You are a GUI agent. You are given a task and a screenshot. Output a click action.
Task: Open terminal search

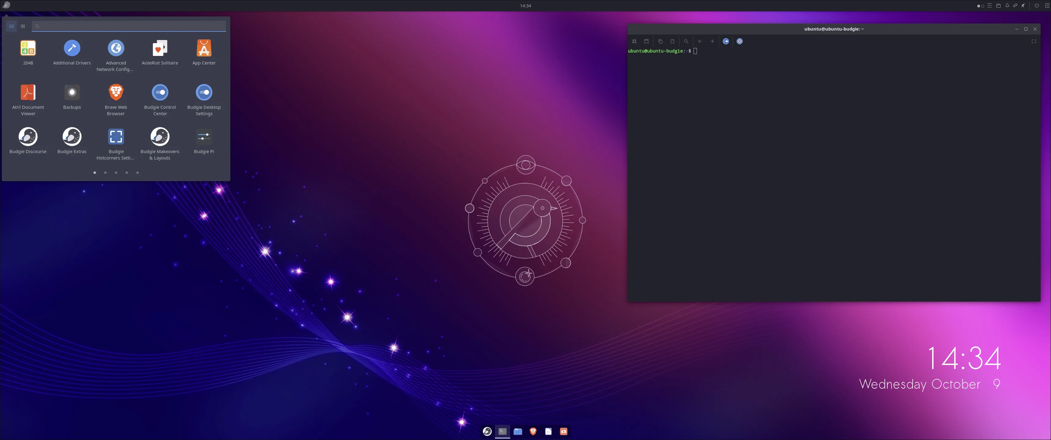[686, 41]
